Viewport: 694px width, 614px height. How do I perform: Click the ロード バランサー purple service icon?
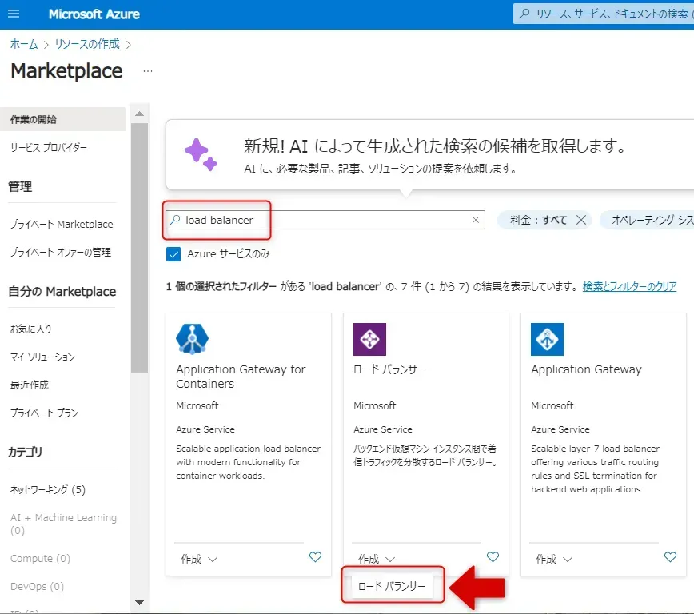369,339
